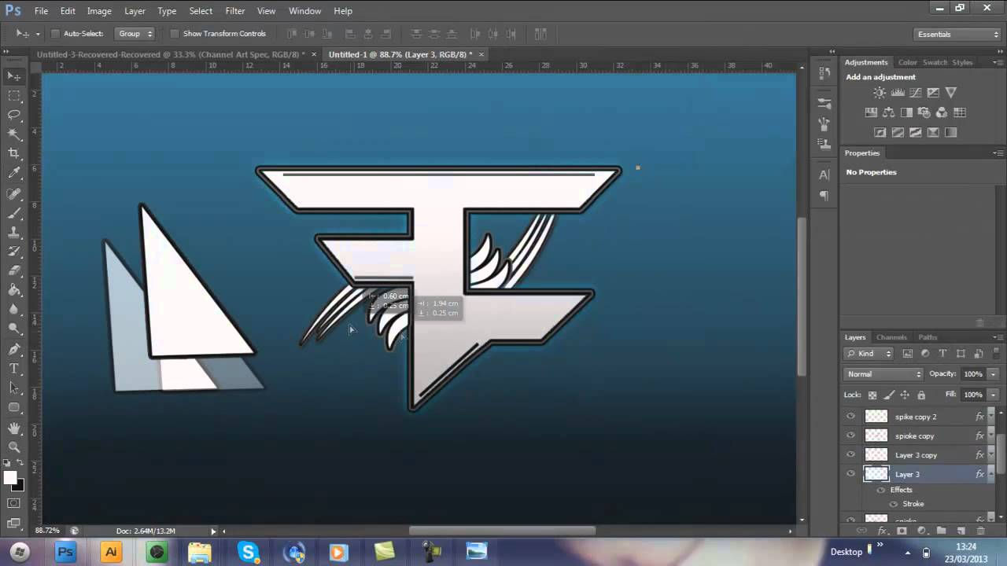Click the zoom percentage field 88.72%
The width and height of the screenshot is (1007, 566).
(48, 531)
